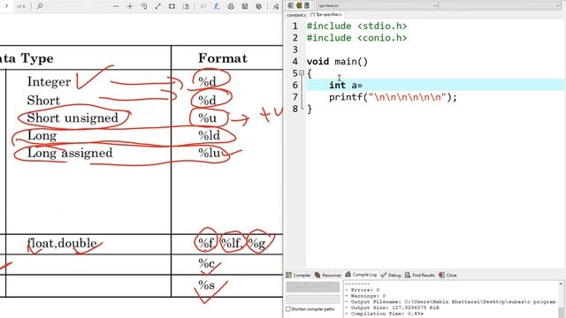This screenshot has height=318, width=566.
Task: Click the red Close panel icon
Action: point(441,275)
